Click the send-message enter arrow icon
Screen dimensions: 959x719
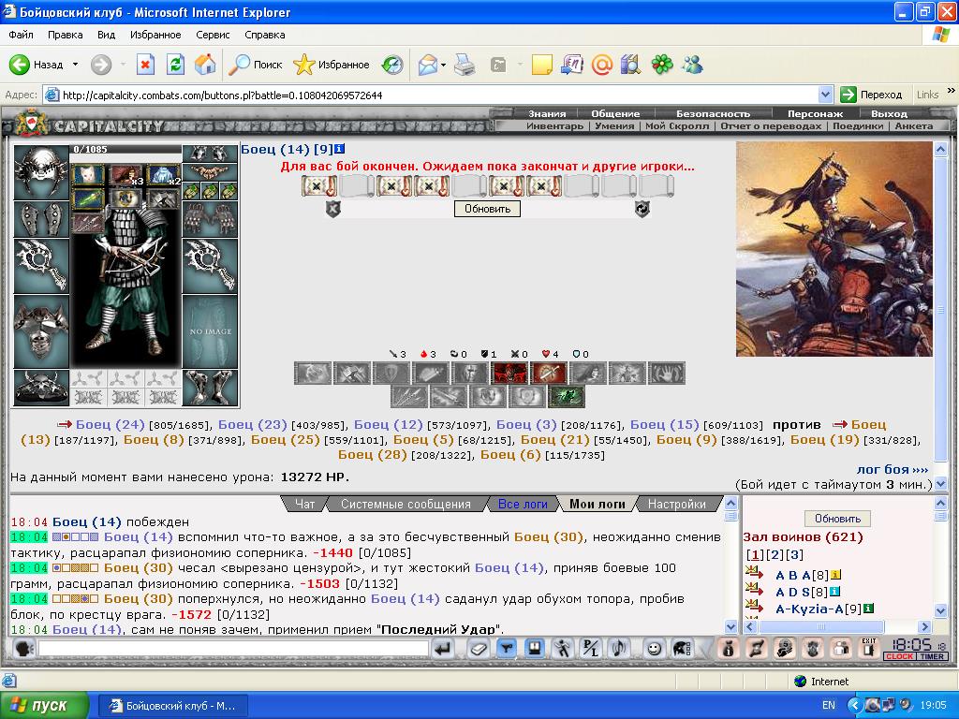coord(443,649)
